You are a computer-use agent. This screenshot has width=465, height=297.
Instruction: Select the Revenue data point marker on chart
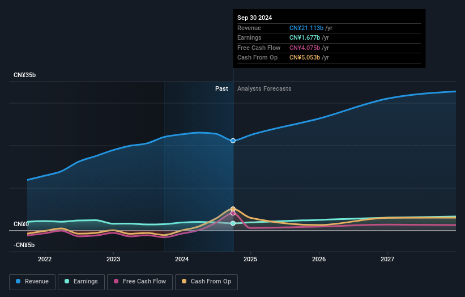pos(233,141)
